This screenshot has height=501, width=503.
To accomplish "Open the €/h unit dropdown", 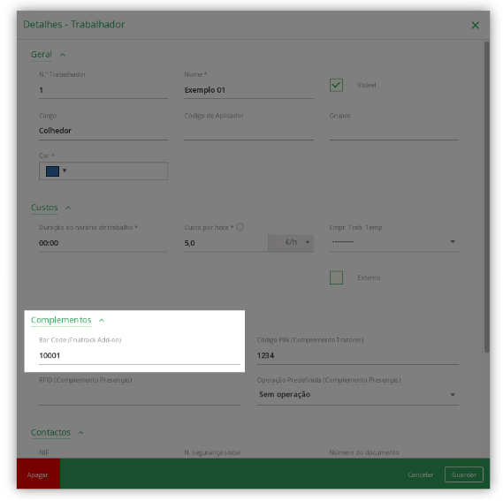I will (291, 242).
